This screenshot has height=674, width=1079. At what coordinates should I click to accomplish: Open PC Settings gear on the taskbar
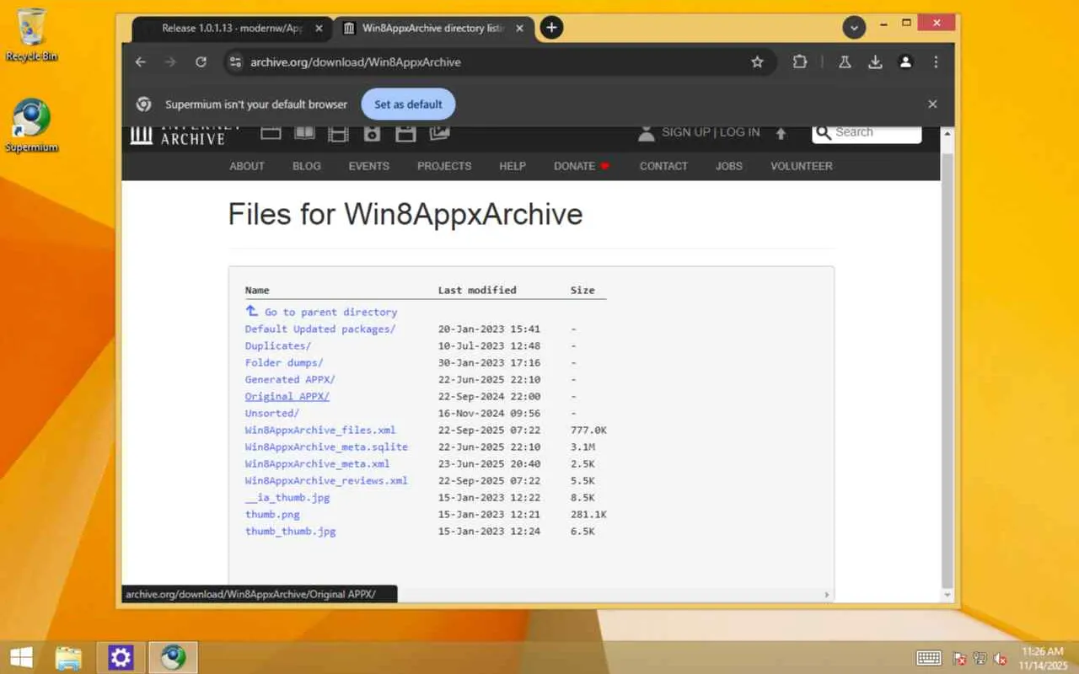pyautogui.click(x=121, y=657)
